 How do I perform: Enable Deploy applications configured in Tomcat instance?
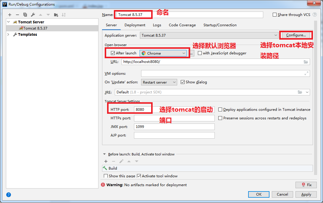(x=220, y=110)
